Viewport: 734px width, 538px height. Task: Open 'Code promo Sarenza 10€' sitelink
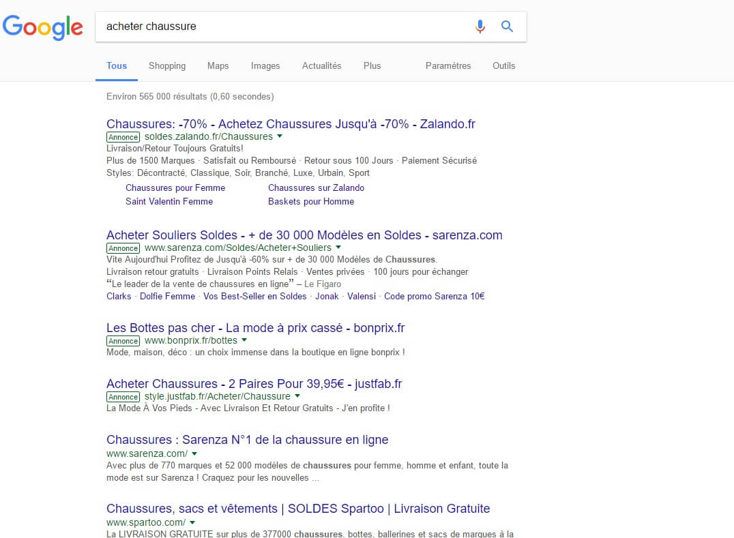435,296
